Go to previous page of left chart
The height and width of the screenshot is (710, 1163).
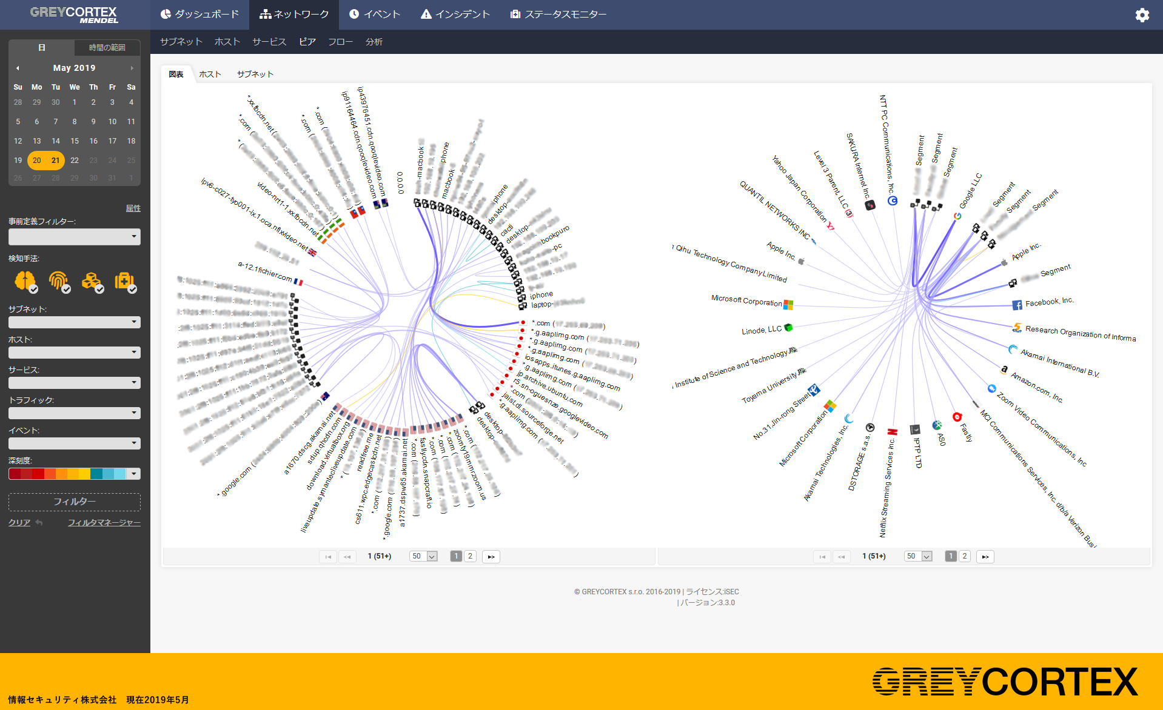(347, 556)
